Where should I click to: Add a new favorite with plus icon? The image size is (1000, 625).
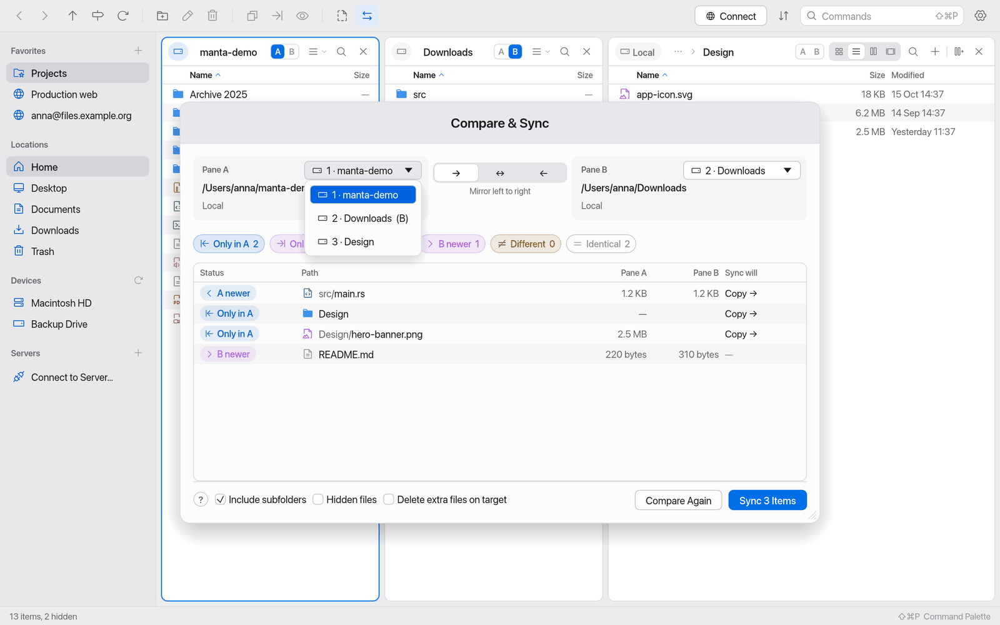[x=138, y=51]
